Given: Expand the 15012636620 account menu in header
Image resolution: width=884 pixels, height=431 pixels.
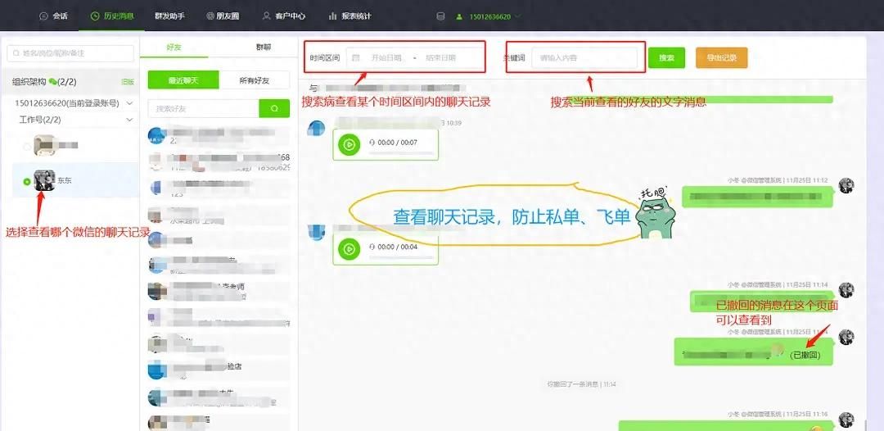Looking at the screenshot, I should tap(488, 16).
